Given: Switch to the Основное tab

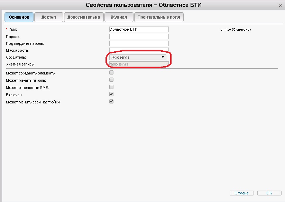Looking at the screenshot, I should [x=19, y=17].
